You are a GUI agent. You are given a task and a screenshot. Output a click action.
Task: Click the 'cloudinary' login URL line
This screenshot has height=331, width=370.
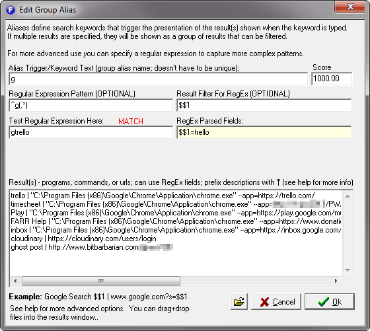tap(83, 239)
